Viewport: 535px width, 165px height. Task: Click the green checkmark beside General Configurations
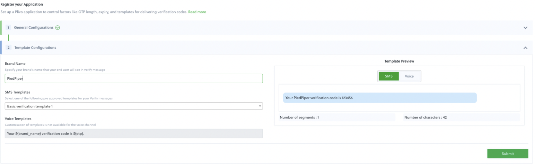pyautogui.click(x=58, y=28)
